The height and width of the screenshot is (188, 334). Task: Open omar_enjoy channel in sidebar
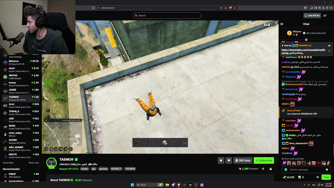(21, 134)
